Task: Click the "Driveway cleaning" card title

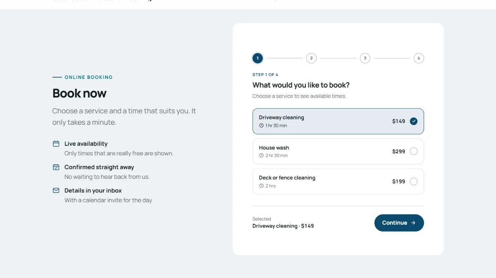Action: [x=281, y=117]
